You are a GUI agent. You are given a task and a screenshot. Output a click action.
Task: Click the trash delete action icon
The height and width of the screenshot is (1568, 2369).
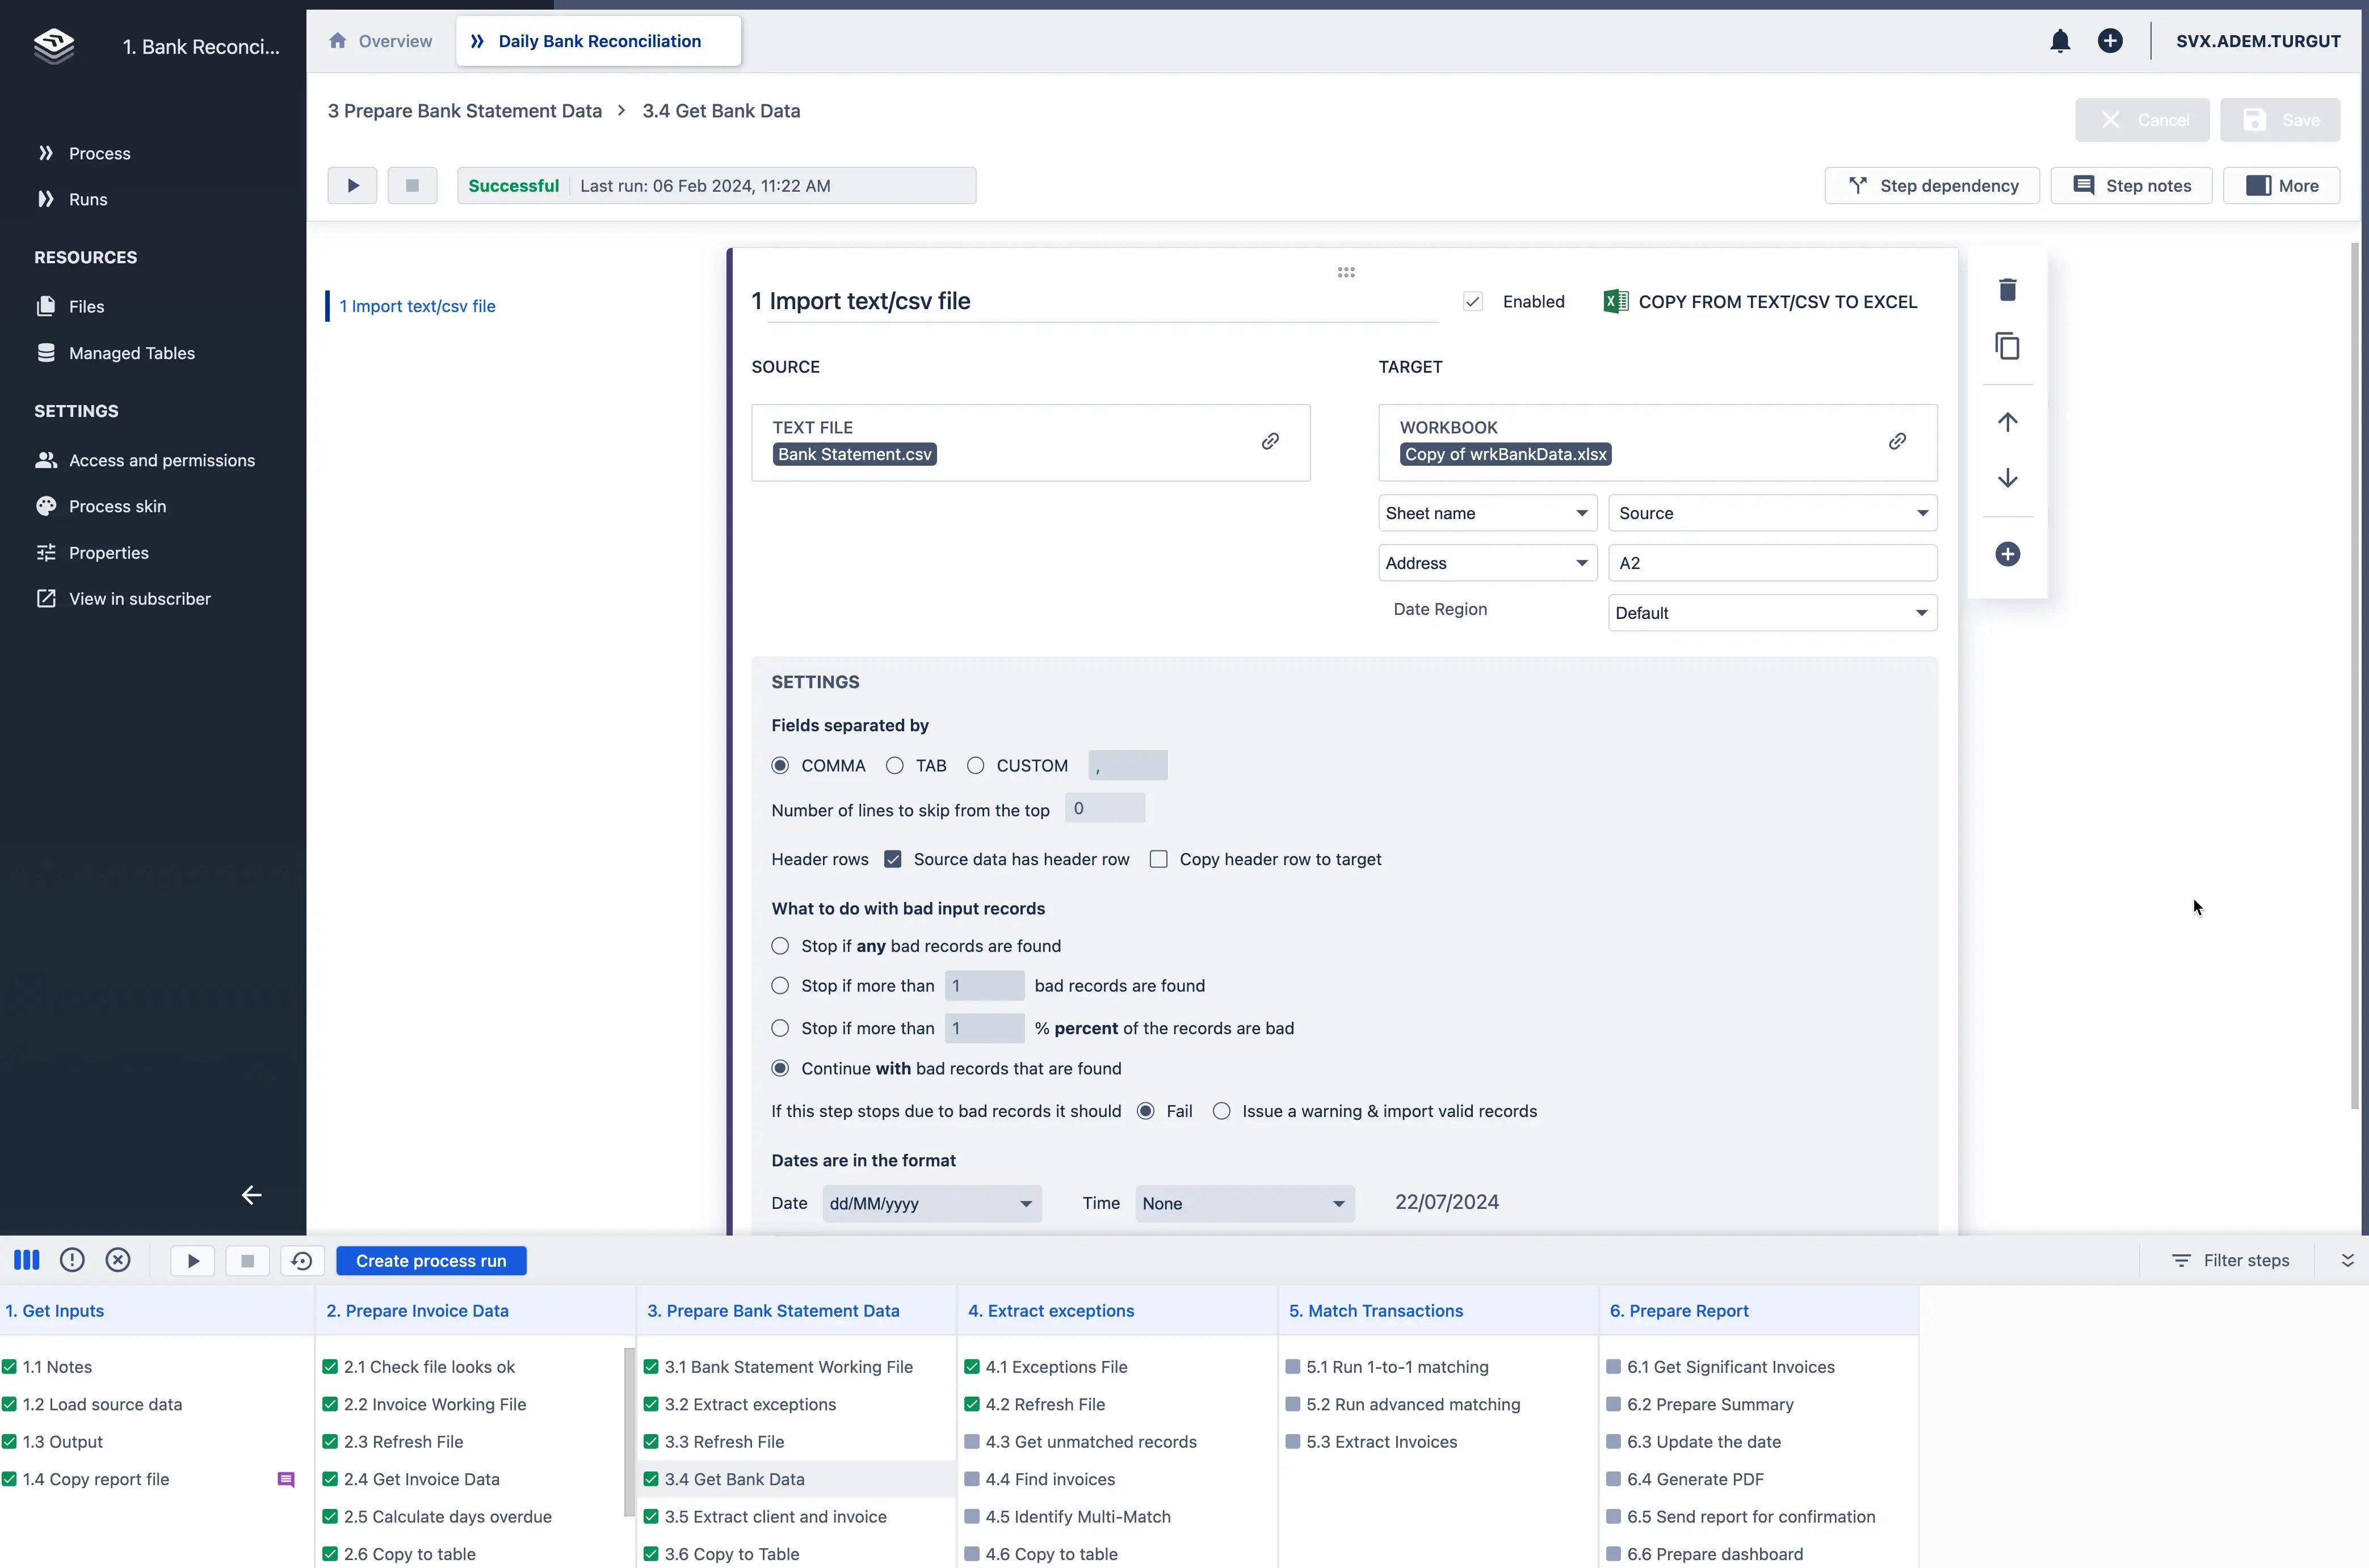tap(2007, 290)
